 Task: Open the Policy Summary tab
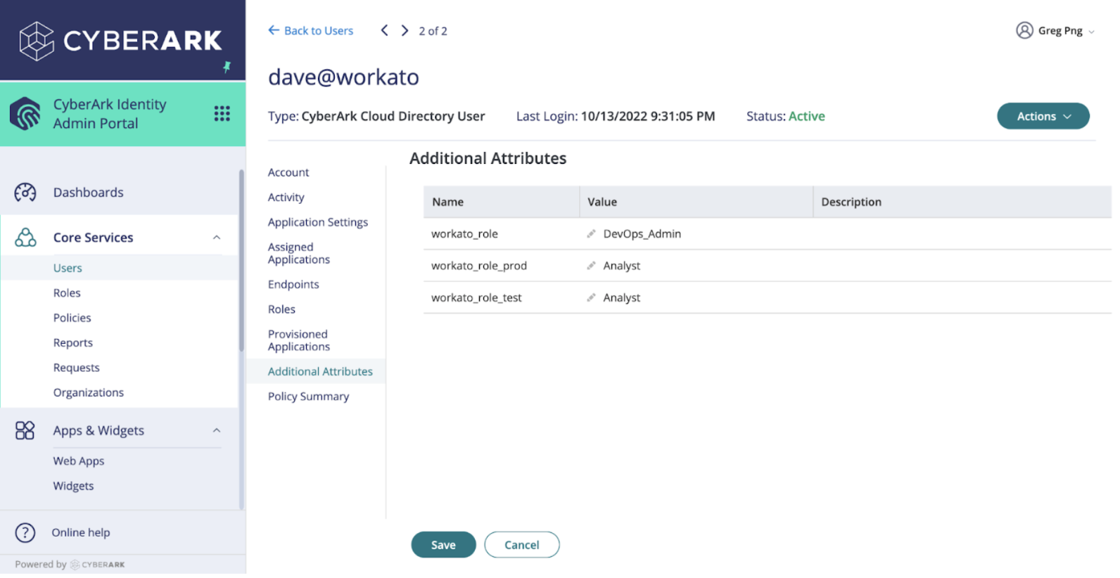(308, 397)
